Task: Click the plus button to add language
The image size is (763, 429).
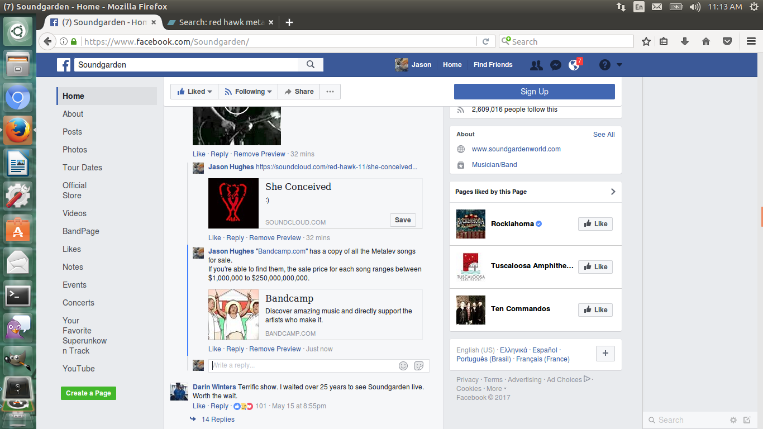Action: click(605, 354)
